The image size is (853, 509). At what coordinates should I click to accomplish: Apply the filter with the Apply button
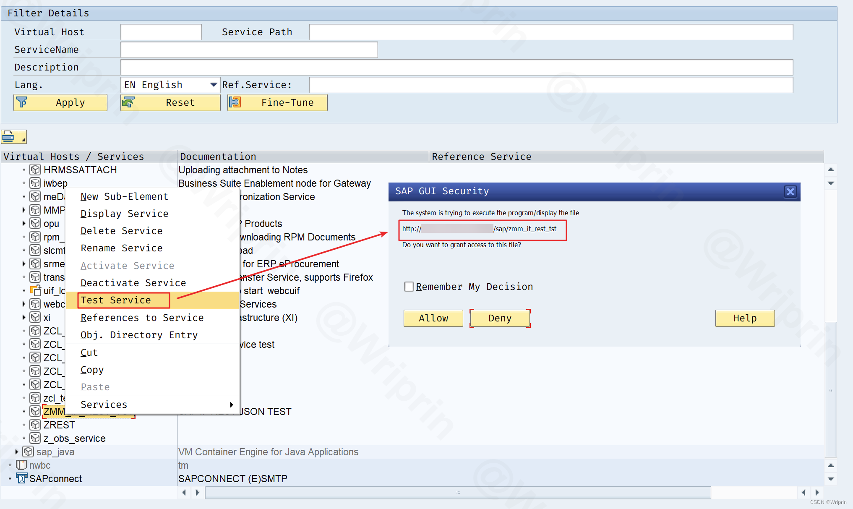(60, 102)
